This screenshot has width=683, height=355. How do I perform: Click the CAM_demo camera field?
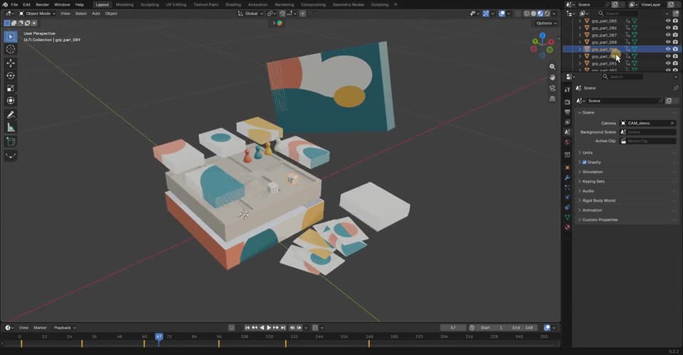[x=647, y=123]
